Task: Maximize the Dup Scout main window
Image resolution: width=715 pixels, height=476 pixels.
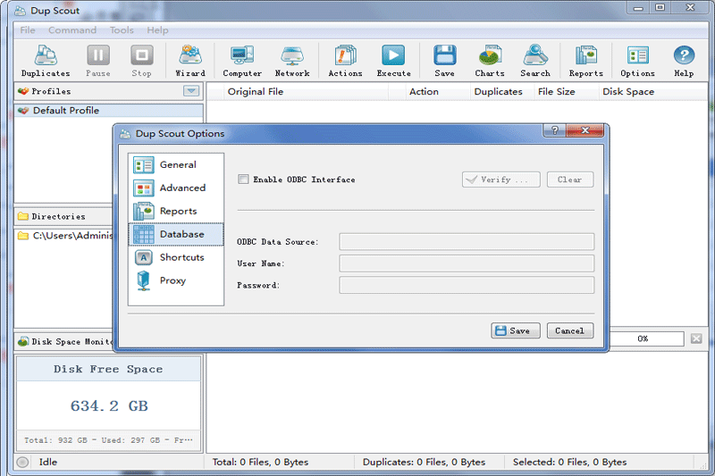Action: tap(660, 8)
